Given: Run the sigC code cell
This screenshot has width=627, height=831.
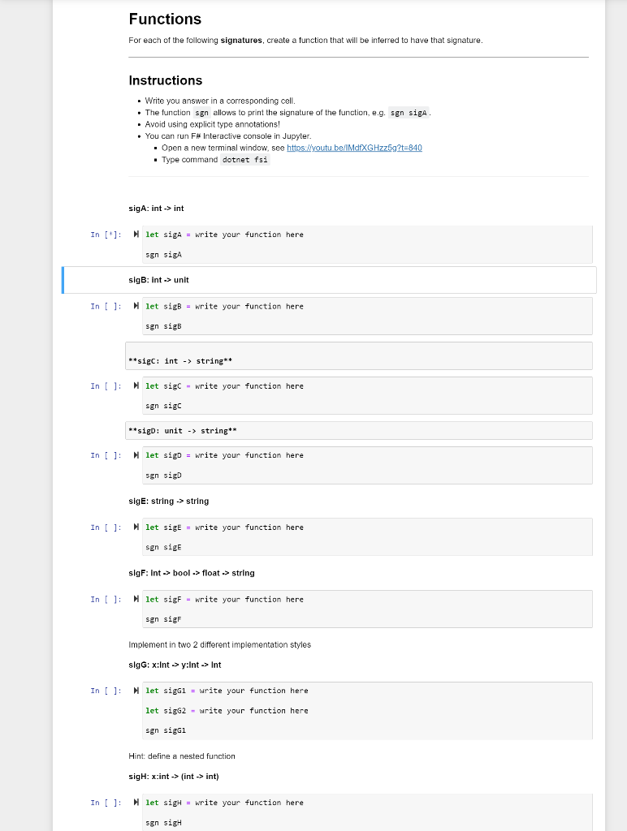Looking at the screenshot, I should [x=135, y=385].
